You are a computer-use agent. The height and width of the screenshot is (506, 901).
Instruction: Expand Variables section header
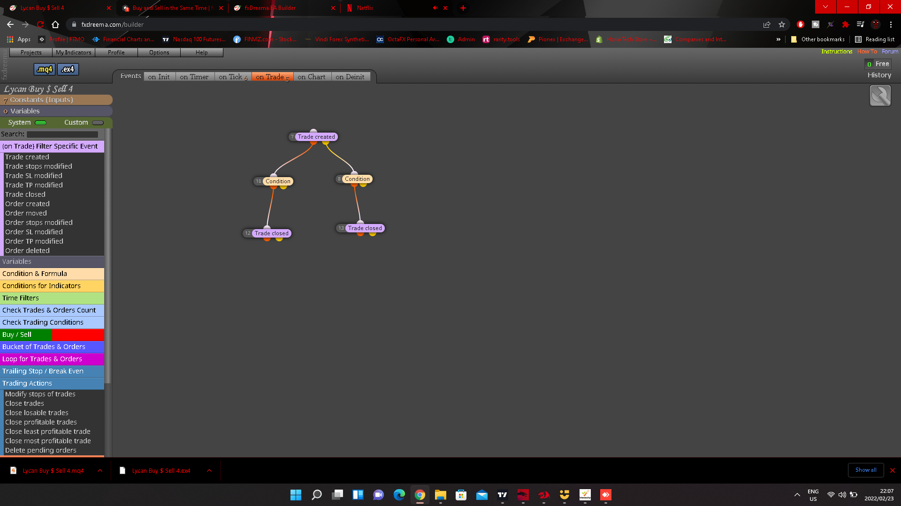coord(56,111)
